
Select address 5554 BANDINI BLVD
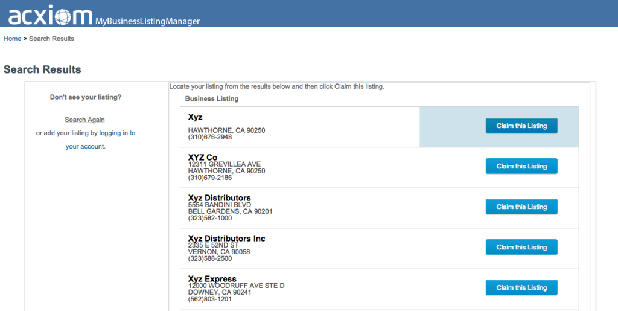tap(220, 205)
